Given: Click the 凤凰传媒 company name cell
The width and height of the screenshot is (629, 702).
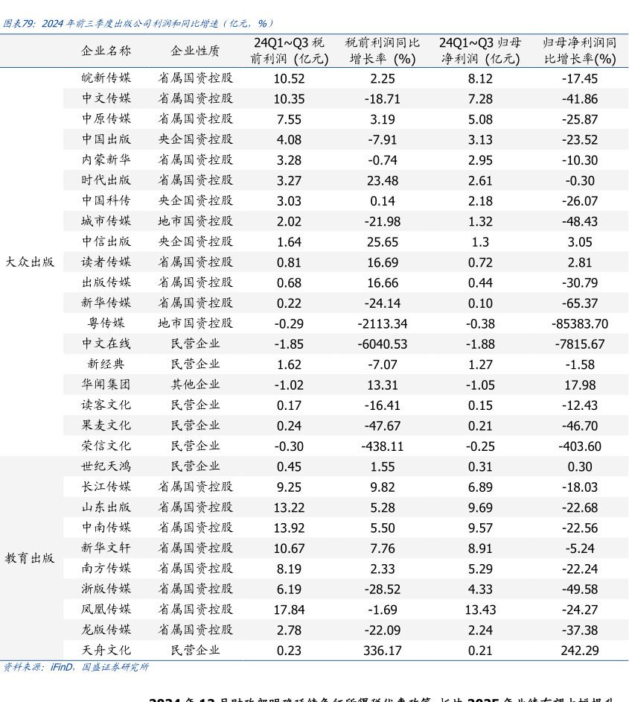Looking at the screenshot, I should [x=106, y=610].
